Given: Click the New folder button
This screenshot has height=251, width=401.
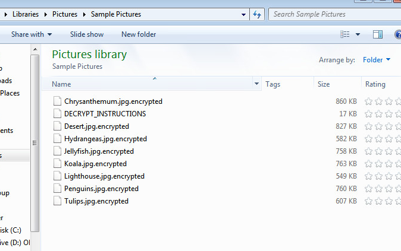Looking at the screenshot, I should (x=139, y=34).
